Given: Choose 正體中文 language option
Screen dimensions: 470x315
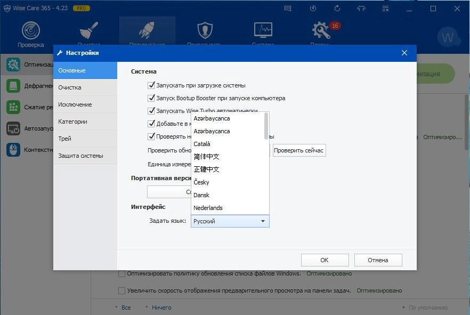Looking at the screenshot, I should 228,169.
